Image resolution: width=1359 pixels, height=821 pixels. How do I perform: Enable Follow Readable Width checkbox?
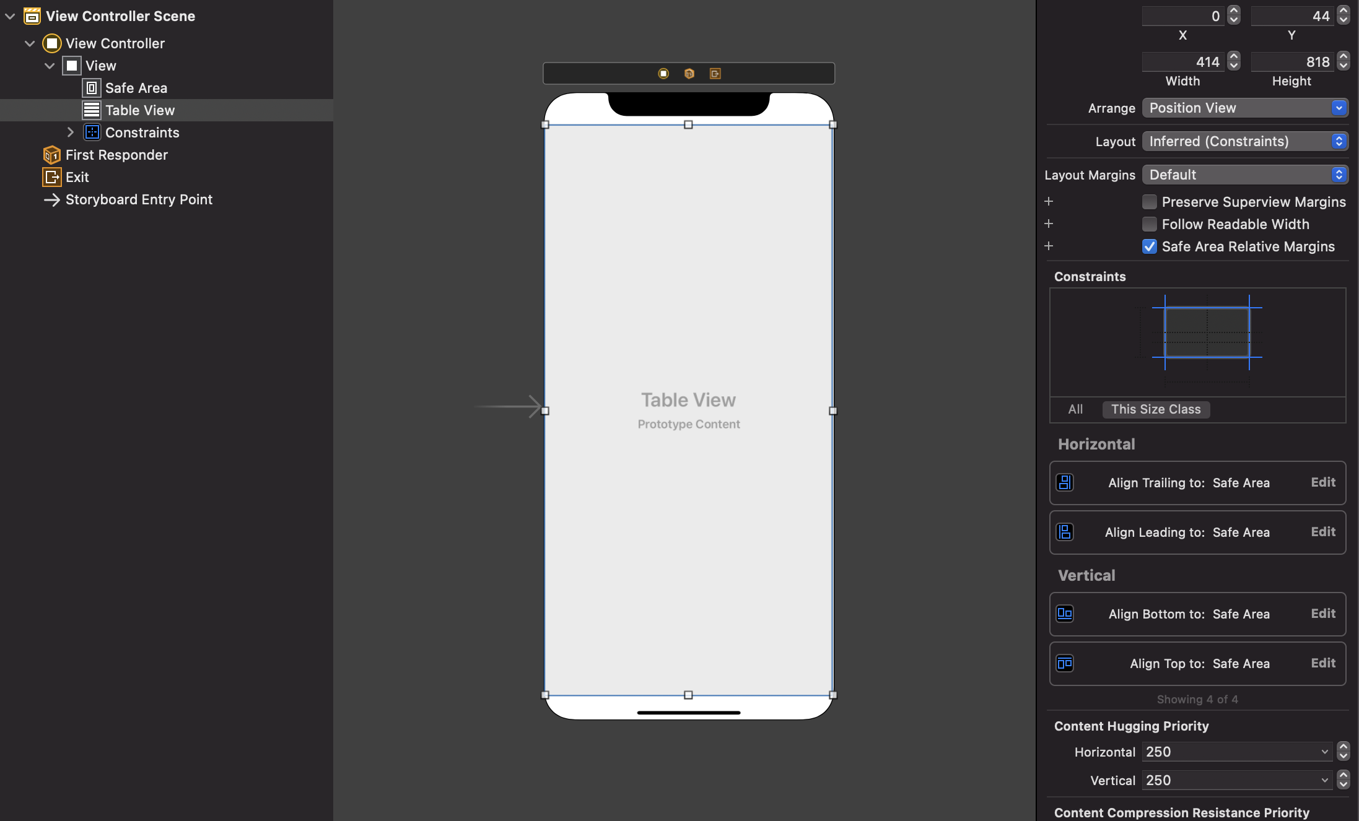[1149, 224]
